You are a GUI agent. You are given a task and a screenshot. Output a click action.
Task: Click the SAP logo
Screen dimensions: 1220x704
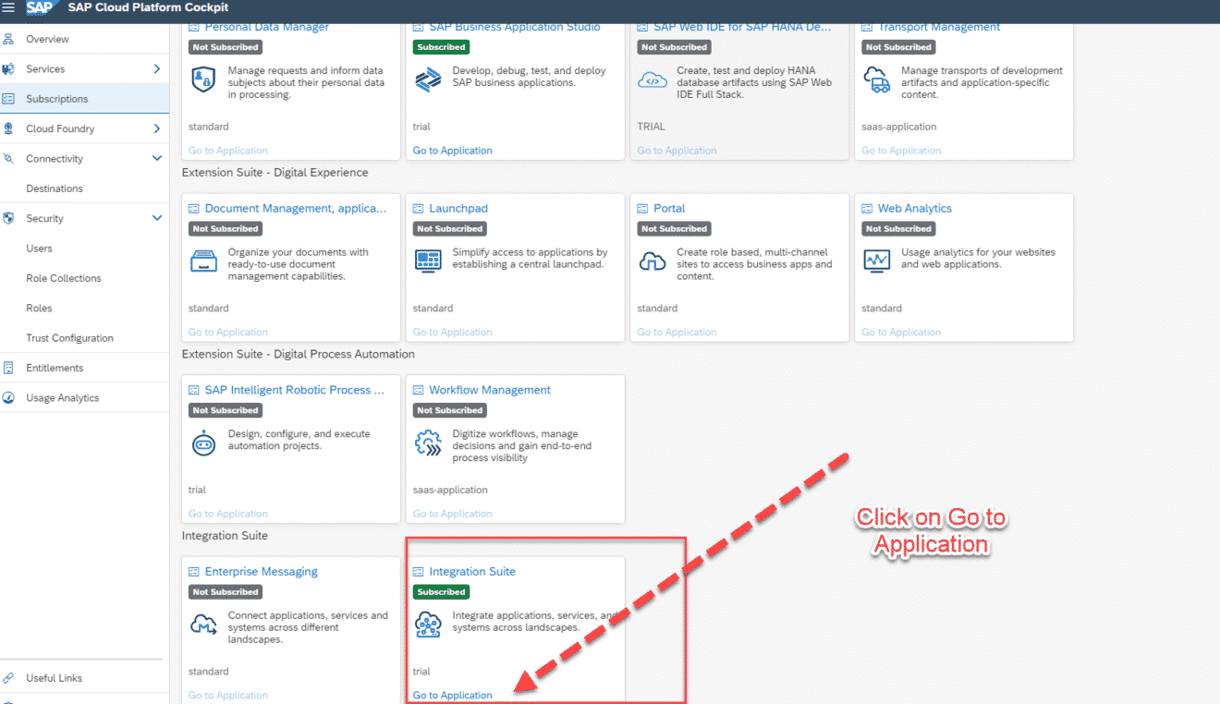(40, 8)
